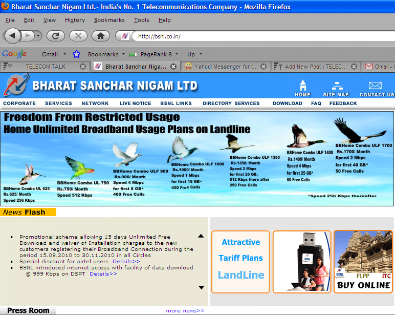Click the PageRank green bar indicator
This screenshot has height=317, width=395.
coord(133,54)
